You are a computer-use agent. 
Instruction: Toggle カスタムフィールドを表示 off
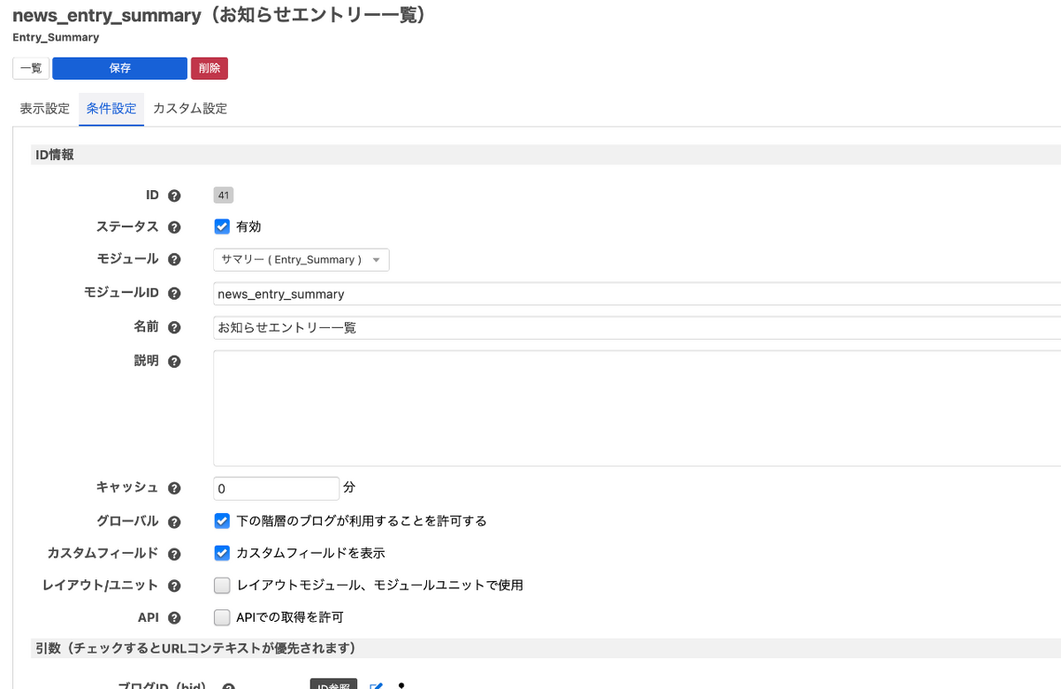[223, 552]
